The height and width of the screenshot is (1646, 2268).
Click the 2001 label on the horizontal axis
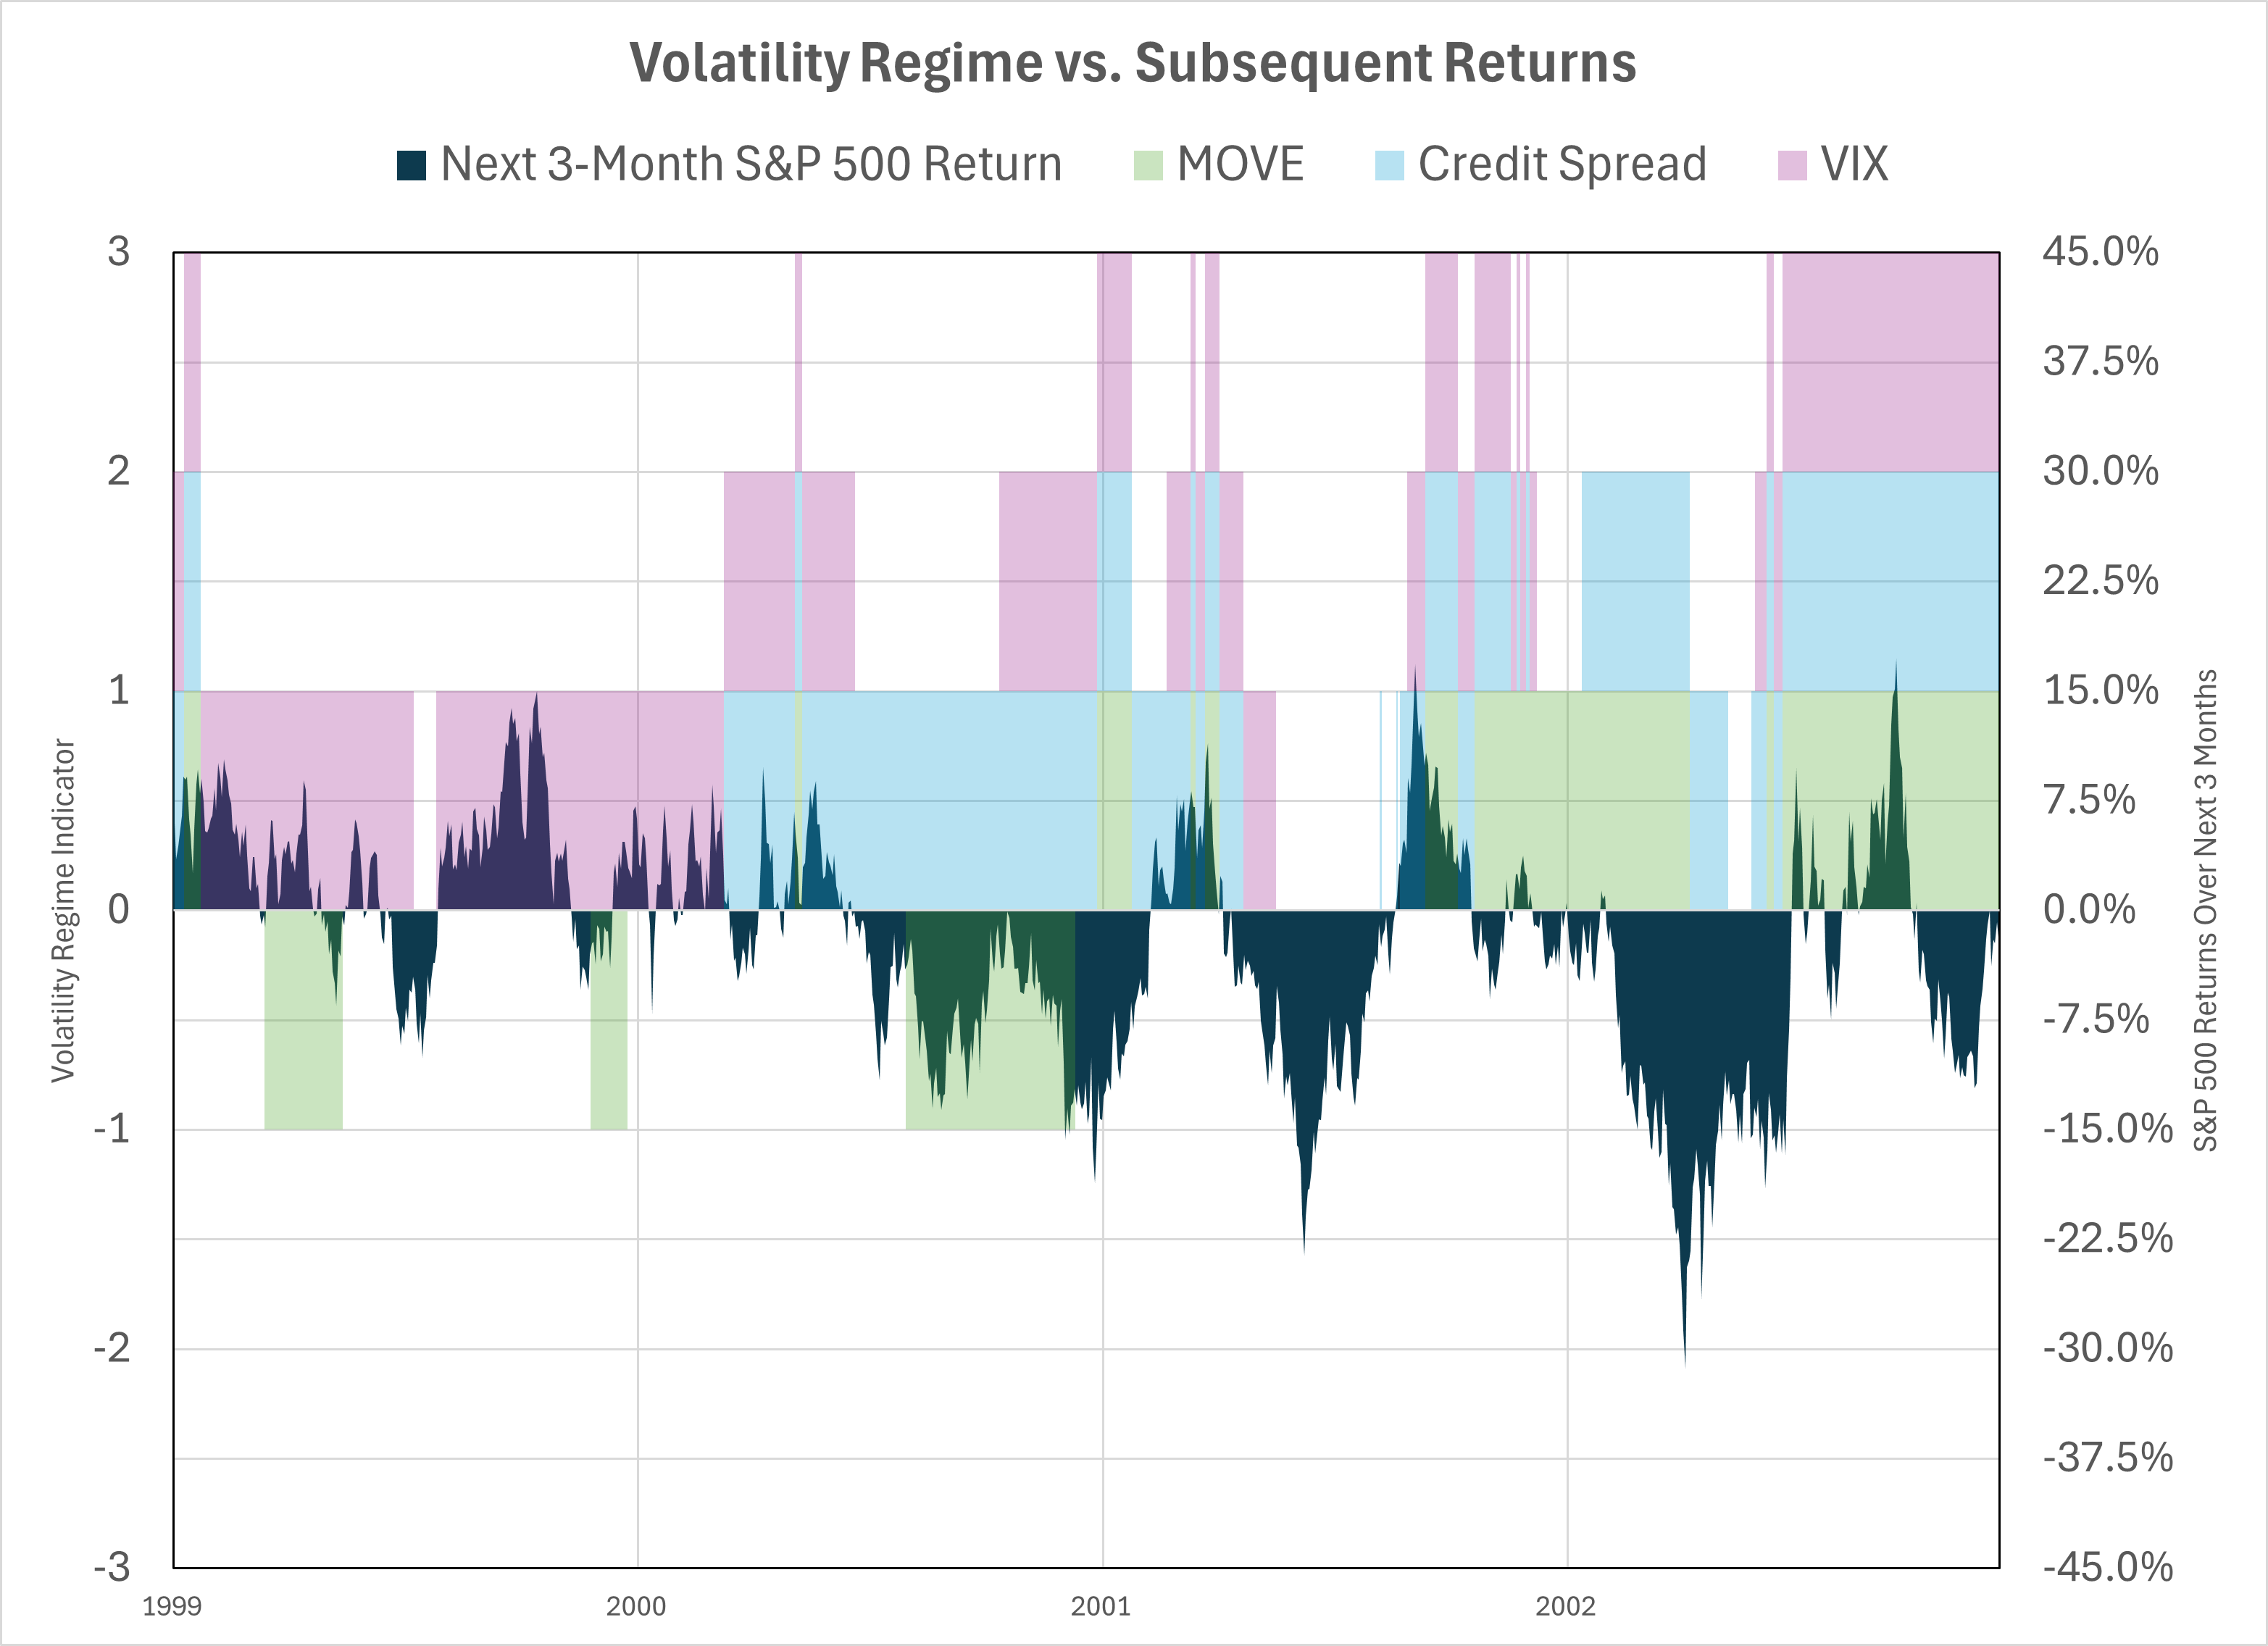coord(1101,1606)
